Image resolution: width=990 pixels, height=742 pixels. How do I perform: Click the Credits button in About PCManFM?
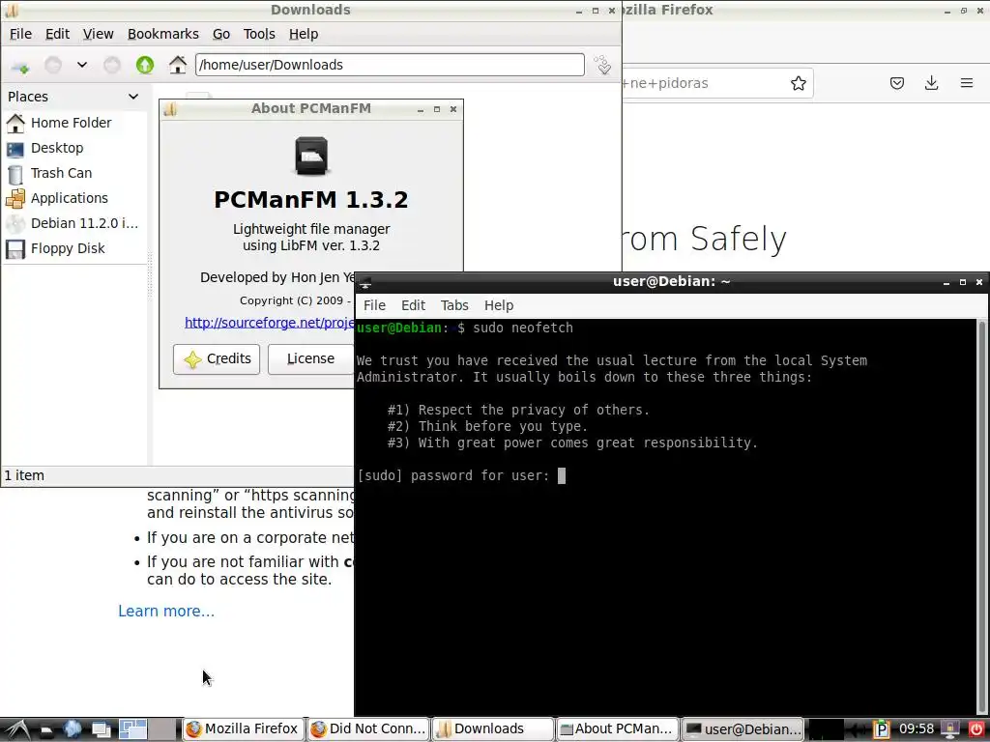coord(217,359)
